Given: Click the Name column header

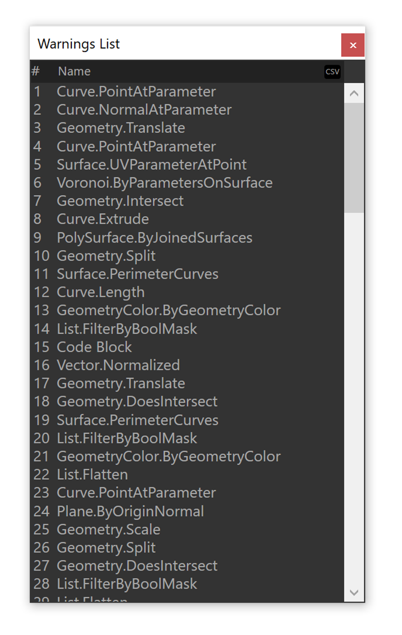Looking at the screenshot, I should pyautogui.click(x=74, y=71).
